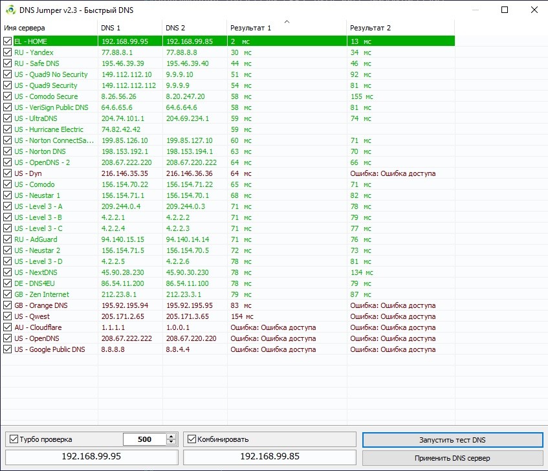This screenshot has width=548, height=471.
Task: Select the US - Neustar 1 row
Action: click(x=228, y=195)
